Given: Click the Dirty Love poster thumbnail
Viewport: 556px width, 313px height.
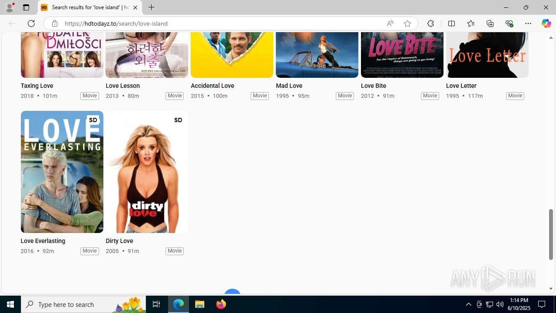Looking at the screenshot, I should [x=147, y=172].
